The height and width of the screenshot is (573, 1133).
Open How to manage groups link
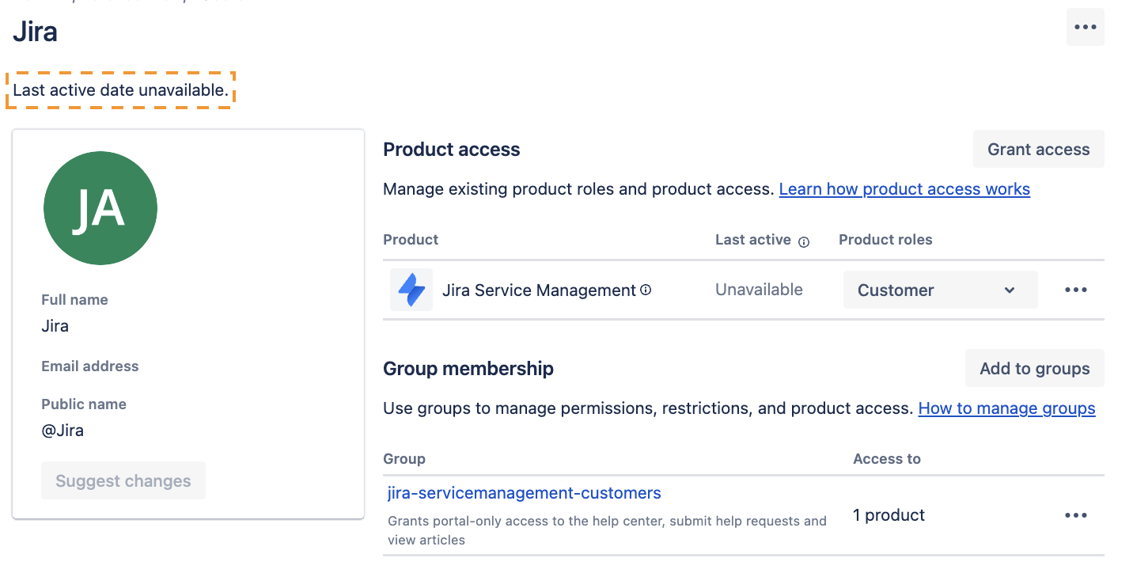(x=1006, y=408)
